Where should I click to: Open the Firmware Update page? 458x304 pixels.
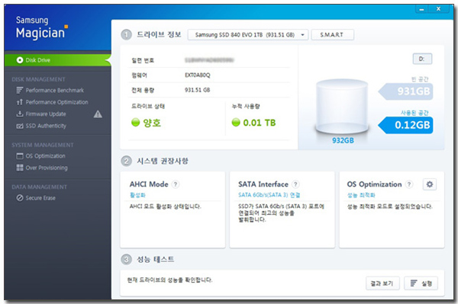click(46, 114)
